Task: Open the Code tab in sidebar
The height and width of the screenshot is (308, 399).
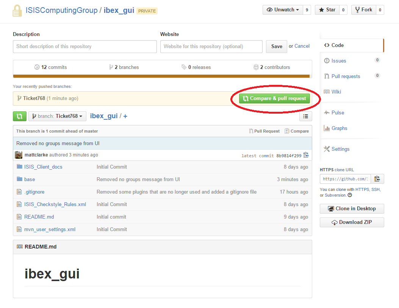Action: click(351, 45)
